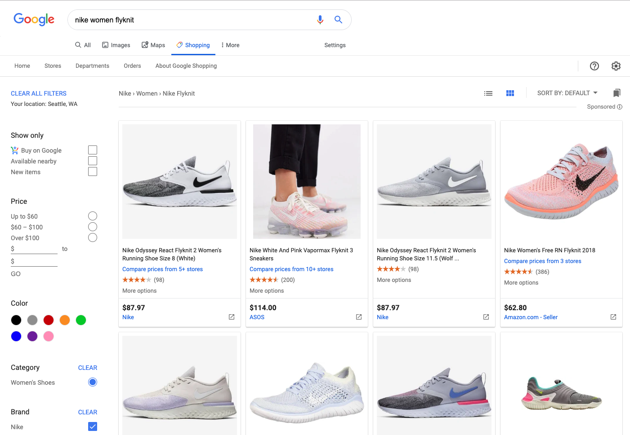The image size is (630, 435).
Task: Uncheck the Nike brand checkbox
Action: click(x=93, y=426)
